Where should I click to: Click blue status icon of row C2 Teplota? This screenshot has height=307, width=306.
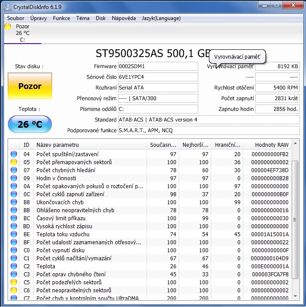[14, 267]
